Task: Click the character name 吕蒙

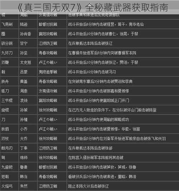Action: (x=24, y=72)
